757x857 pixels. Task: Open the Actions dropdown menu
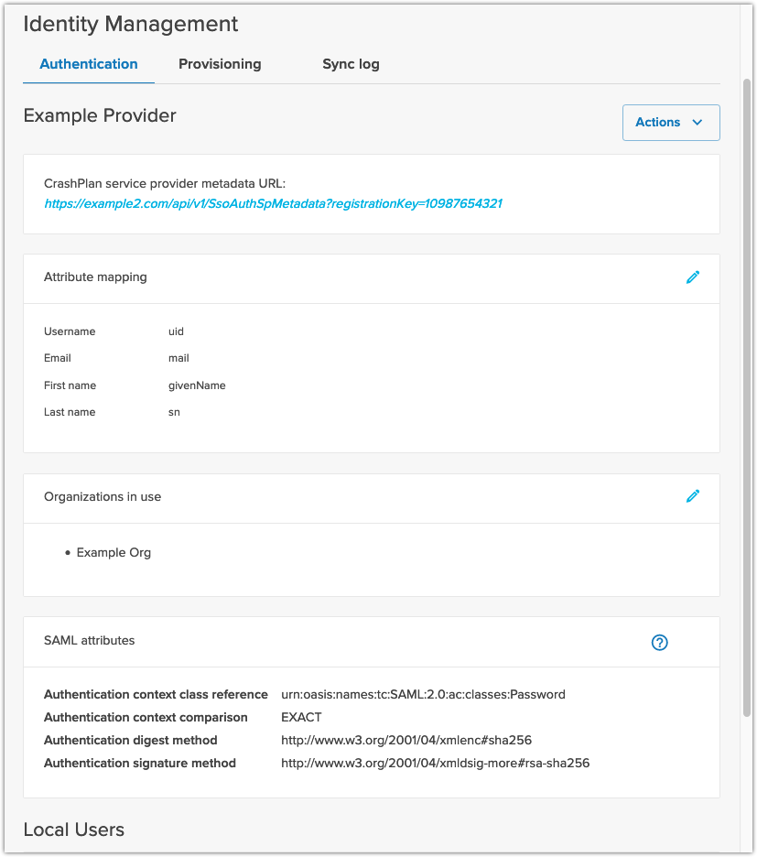point(671,123)
